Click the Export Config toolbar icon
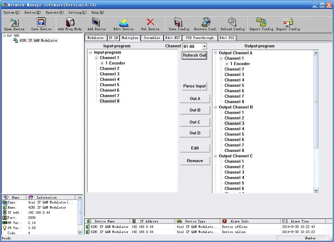The image size is (334, 242). [288, 23]
